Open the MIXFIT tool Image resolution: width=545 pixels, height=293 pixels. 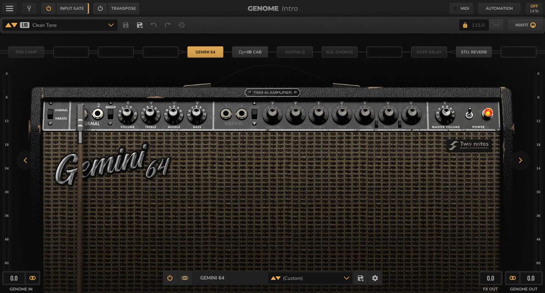525,25
